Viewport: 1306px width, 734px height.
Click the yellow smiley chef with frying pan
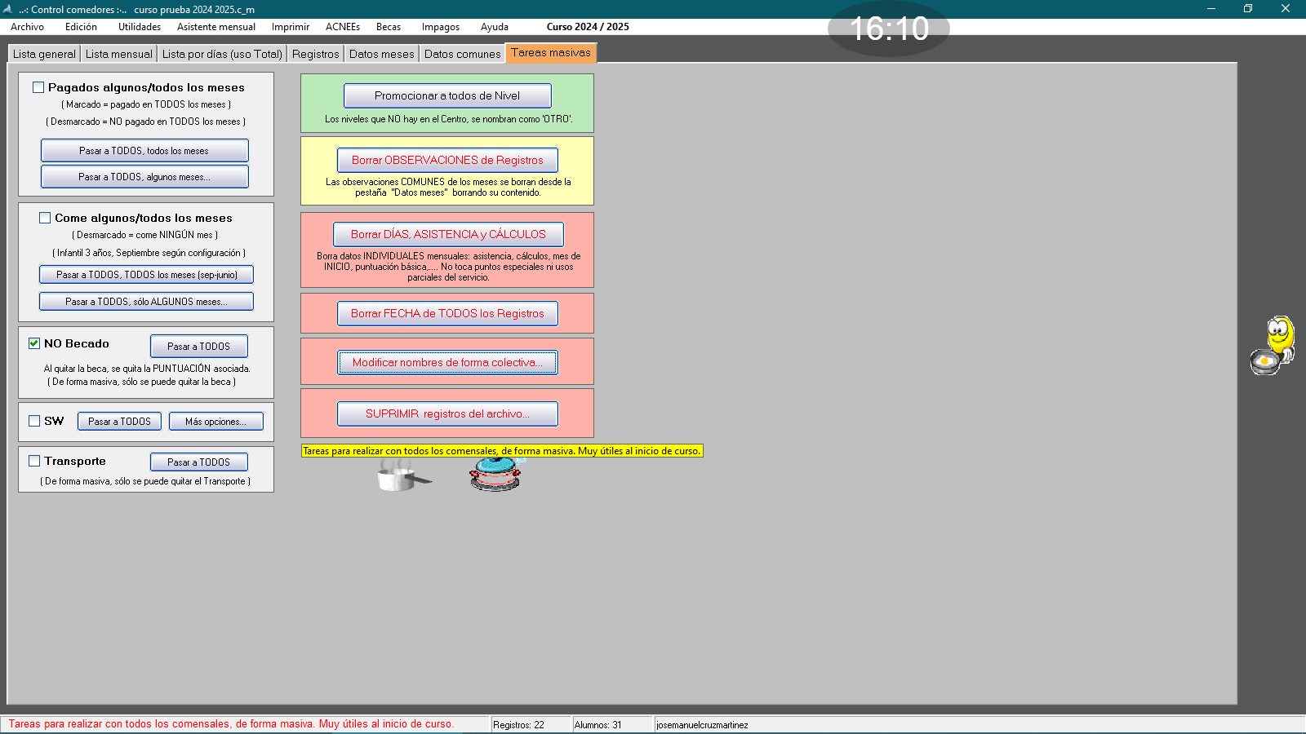click(1273, 346)
